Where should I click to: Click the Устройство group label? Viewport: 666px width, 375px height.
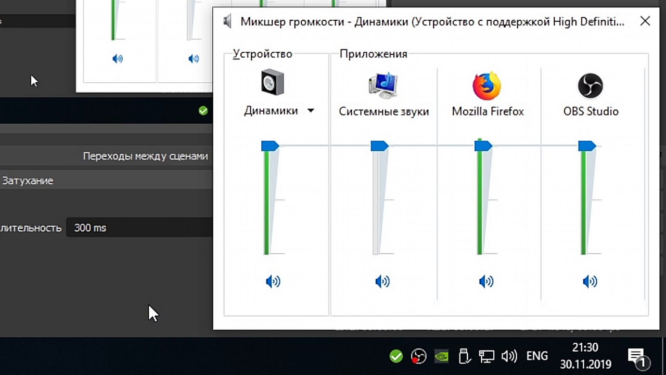[263, 54]
